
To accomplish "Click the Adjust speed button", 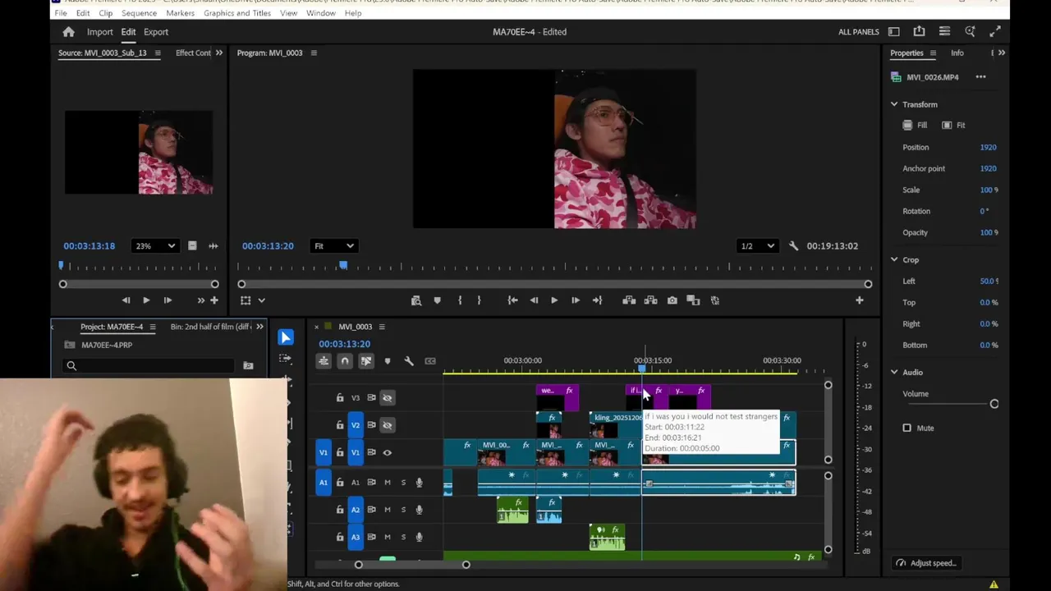I will [x=926, y=563].
